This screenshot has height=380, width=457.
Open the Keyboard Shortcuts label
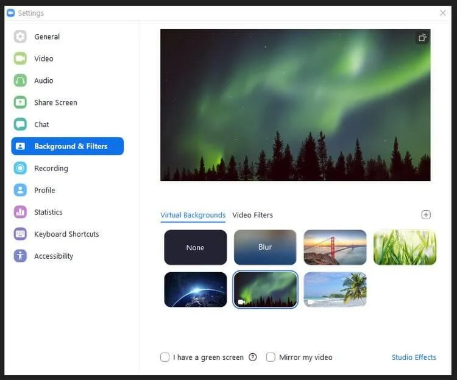pyautogui.click(x=66, y=234)
